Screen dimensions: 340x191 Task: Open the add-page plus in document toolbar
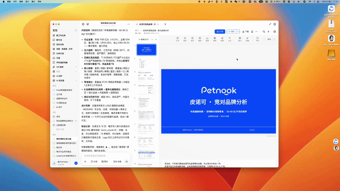(x=269, y=31)
